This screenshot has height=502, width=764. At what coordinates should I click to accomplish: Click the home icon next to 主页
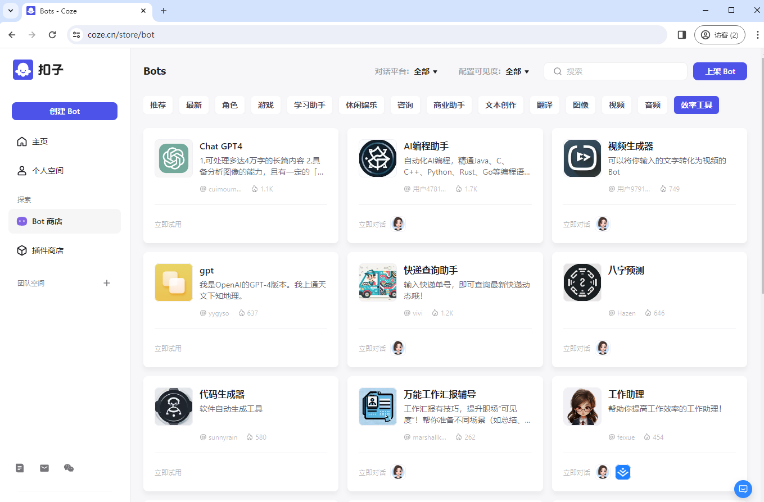click(22, 142)
